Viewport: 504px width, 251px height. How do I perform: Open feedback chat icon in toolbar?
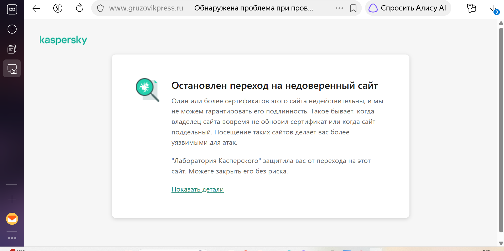coord(471,8)
